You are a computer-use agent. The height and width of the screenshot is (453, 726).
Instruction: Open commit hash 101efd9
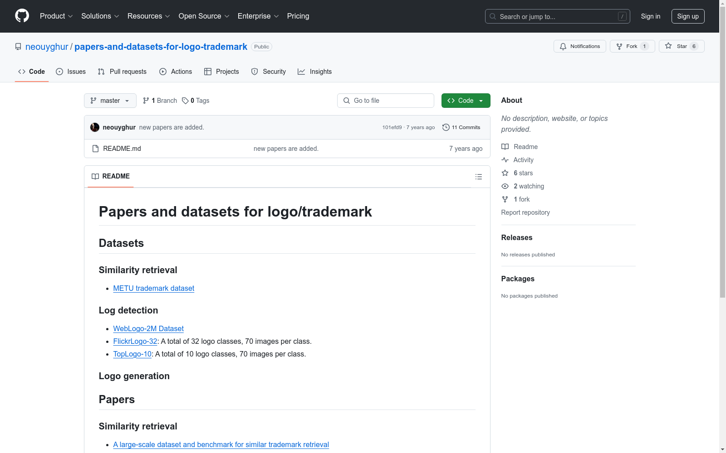click(x=392, y=127)
